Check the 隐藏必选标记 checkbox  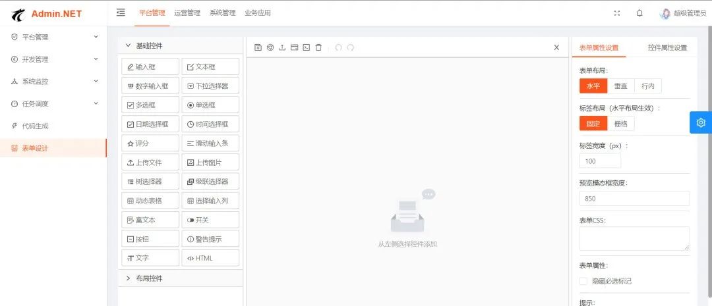(x=583, y=281)
